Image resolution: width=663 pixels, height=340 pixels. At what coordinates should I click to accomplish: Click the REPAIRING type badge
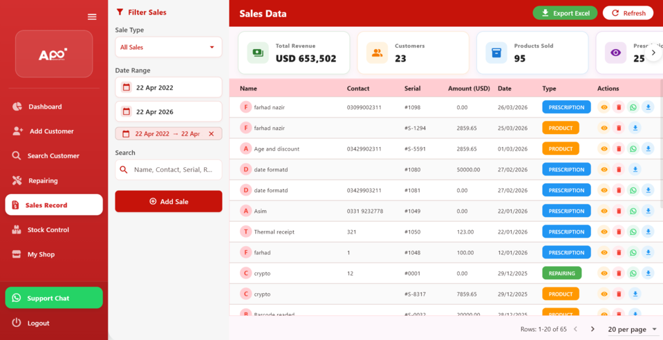[562, 273]
